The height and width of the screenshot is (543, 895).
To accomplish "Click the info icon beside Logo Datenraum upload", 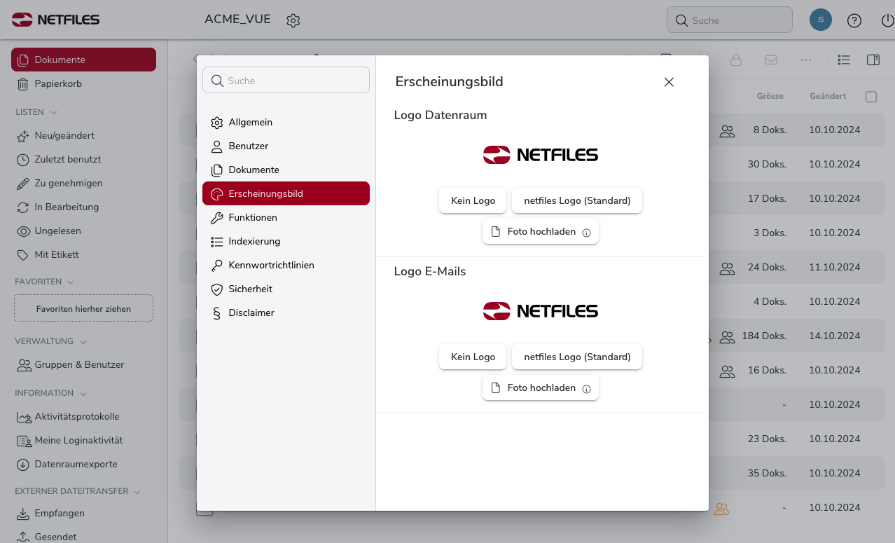I will (x=587, y=232).
